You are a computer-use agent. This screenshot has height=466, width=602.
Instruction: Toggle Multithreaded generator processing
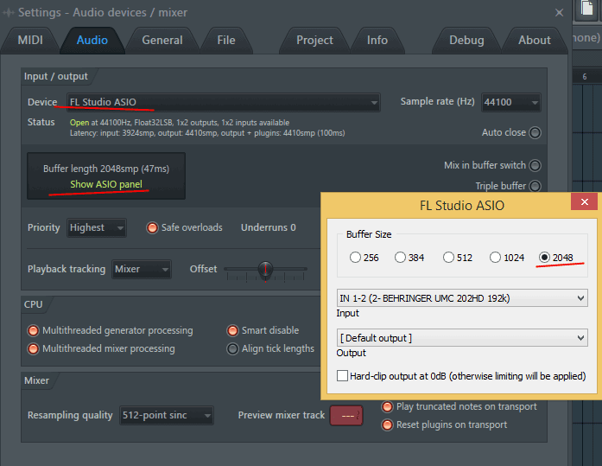(x=34, y=330)
